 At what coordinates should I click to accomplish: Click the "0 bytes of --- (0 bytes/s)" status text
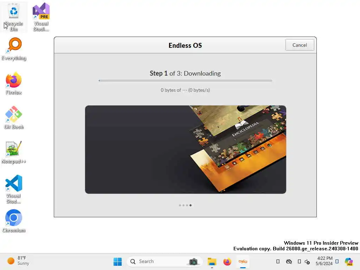[185, 90]
